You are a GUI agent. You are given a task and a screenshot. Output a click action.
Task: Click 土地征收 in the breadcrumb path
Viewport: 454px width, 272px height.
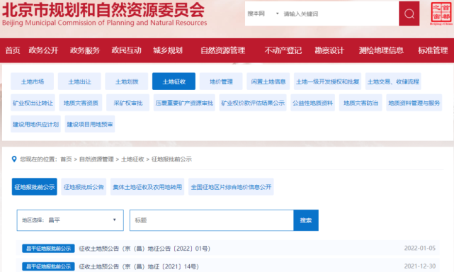click(x=132, y=159)
